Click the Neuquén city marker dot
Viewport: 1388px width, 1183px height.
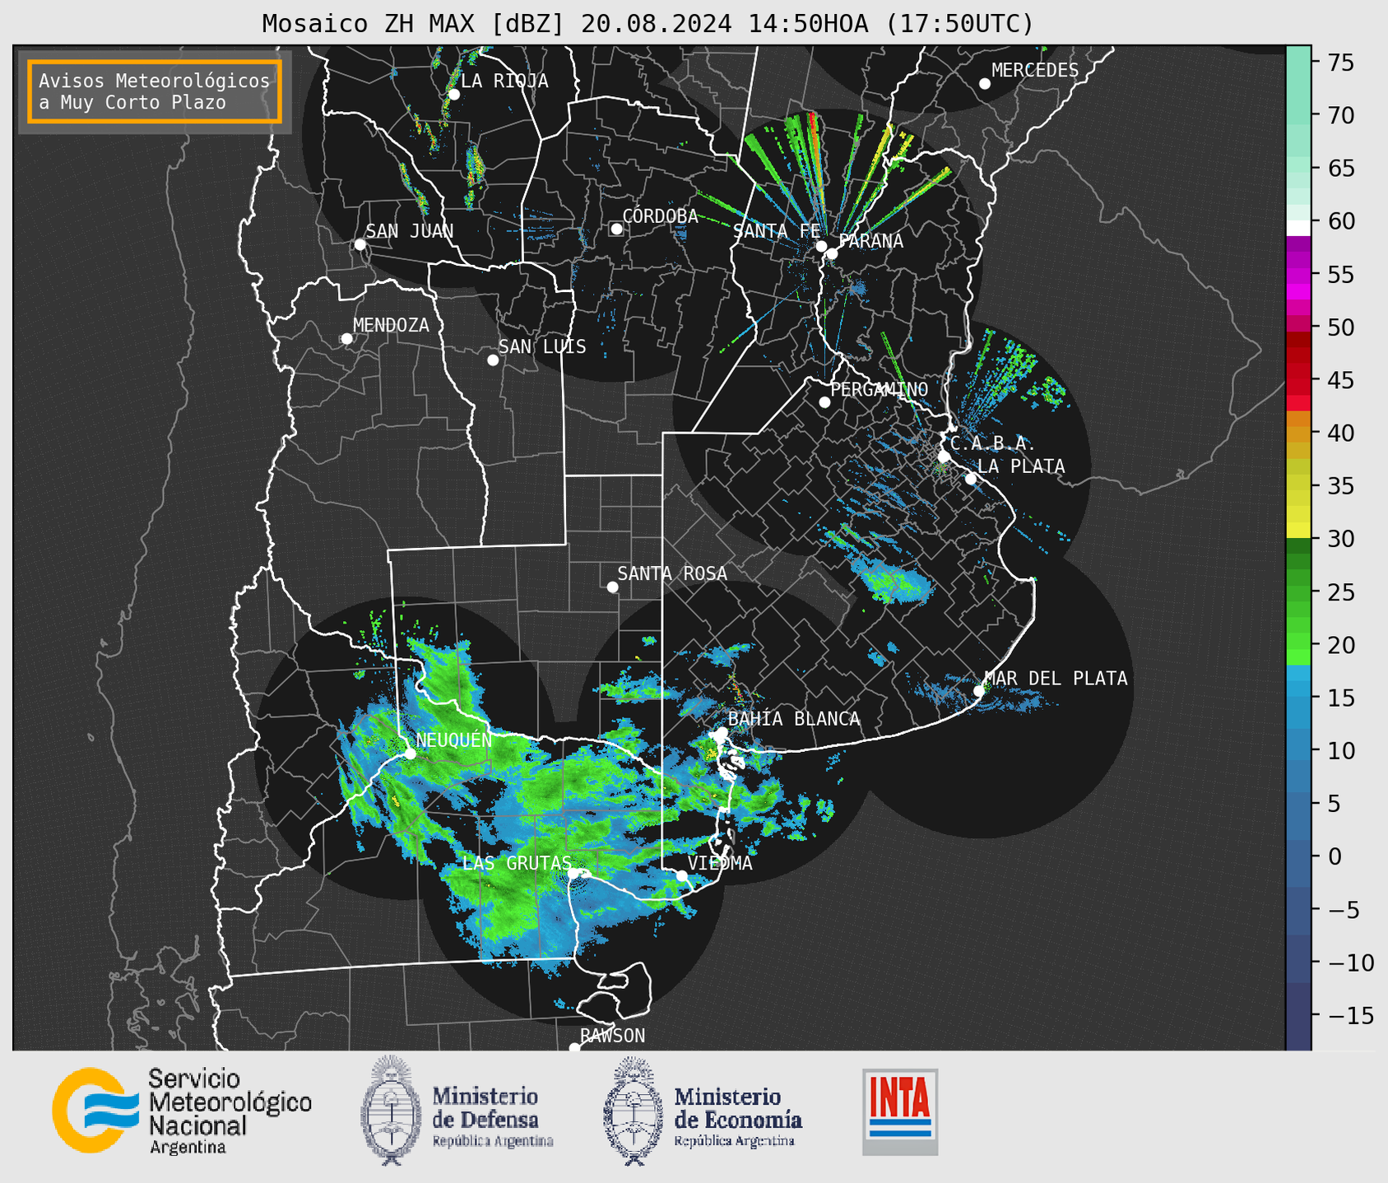pos(410,754)
